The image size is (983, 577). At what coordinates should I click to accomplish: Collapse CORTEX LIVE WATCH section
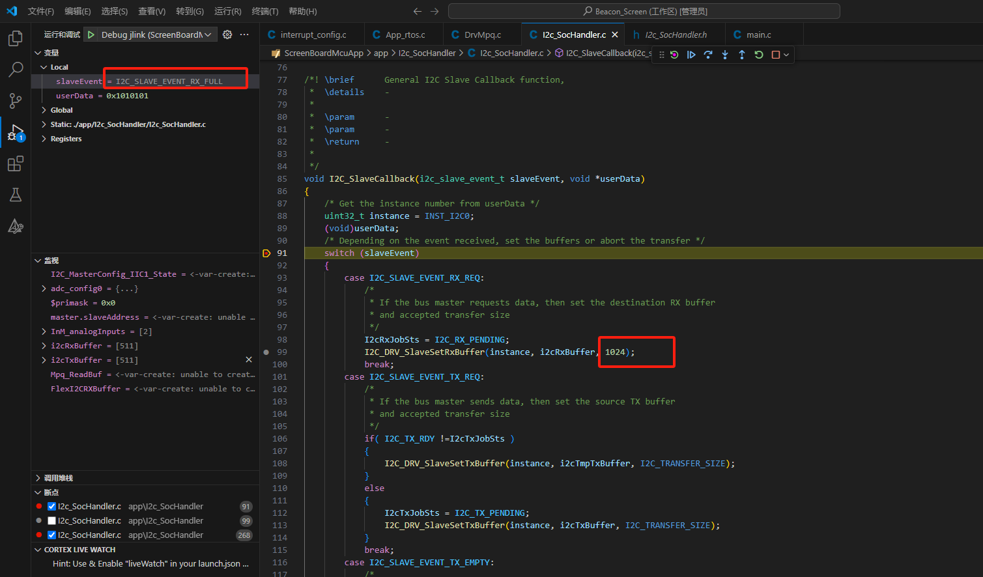(38, 550)
